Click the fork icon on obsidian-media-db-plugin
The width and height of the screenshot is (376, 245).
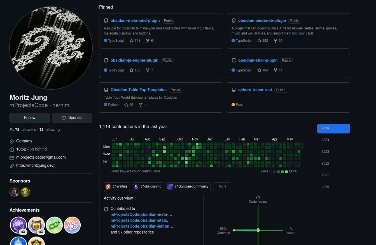tap(275, 41)
